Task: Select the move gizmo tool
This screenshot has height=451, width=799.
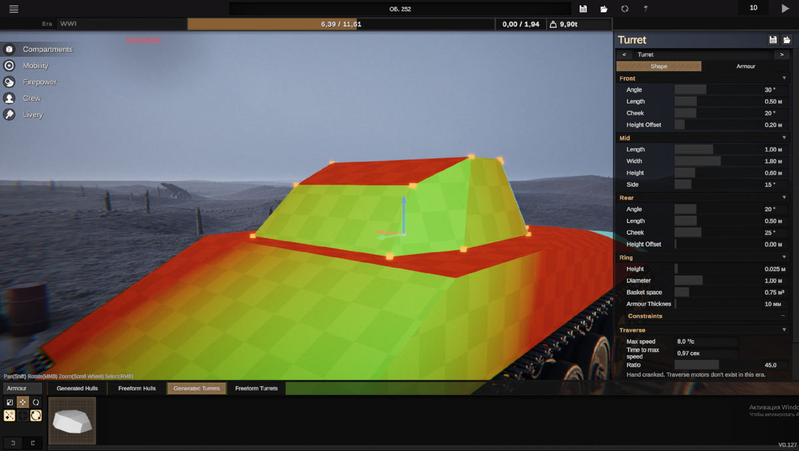Action: click(23, 402)
